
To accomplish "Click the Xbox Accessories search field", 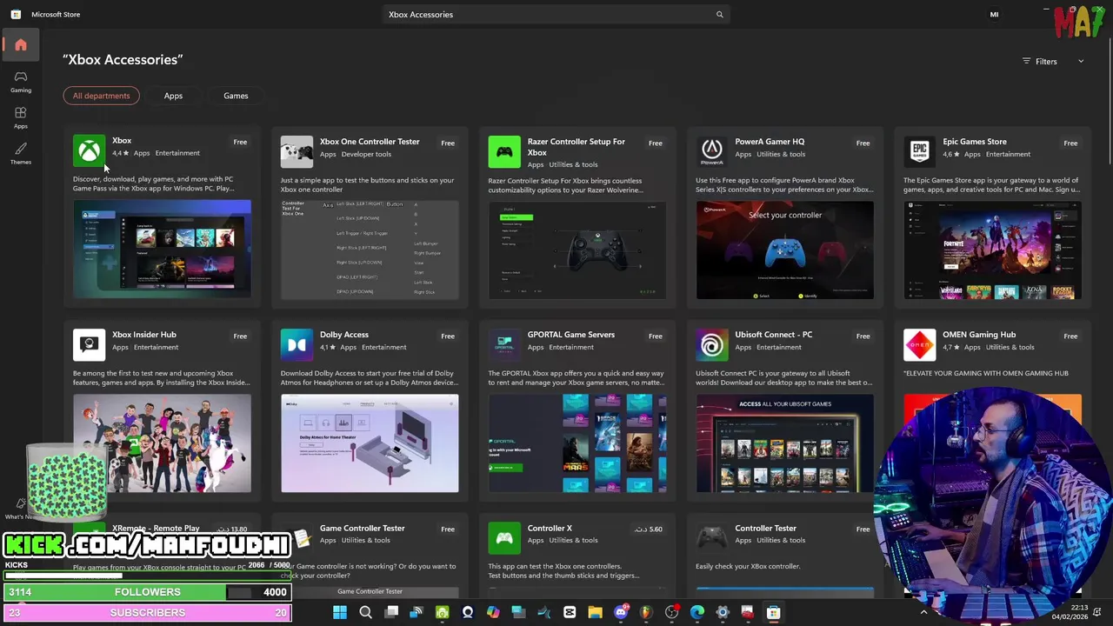I will pos(555,15).
